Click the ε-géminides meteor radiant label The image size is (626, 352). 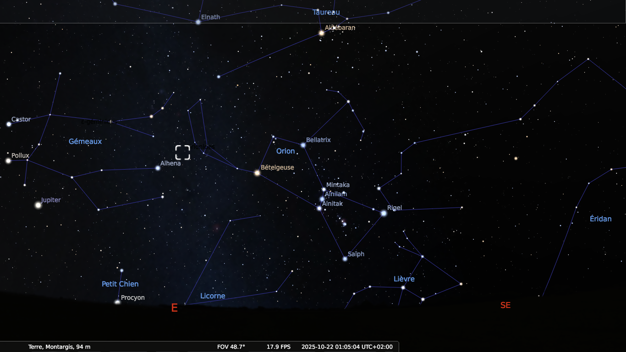(x=96, y=122)
